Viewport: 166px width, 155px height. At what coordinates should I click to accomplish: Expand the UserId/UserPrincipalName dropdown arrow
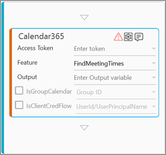154,107
